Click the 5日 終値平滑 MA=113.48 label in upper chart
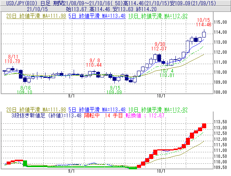Viewport: 231px width, 176px height. tap(97, 16)
